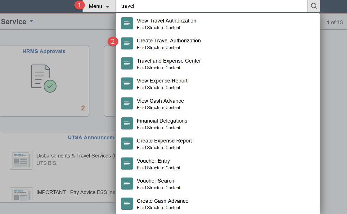Click the search magnifying glass icon
Screen dimensions: 347x214
pyautogui.click(x=314, y=6)
